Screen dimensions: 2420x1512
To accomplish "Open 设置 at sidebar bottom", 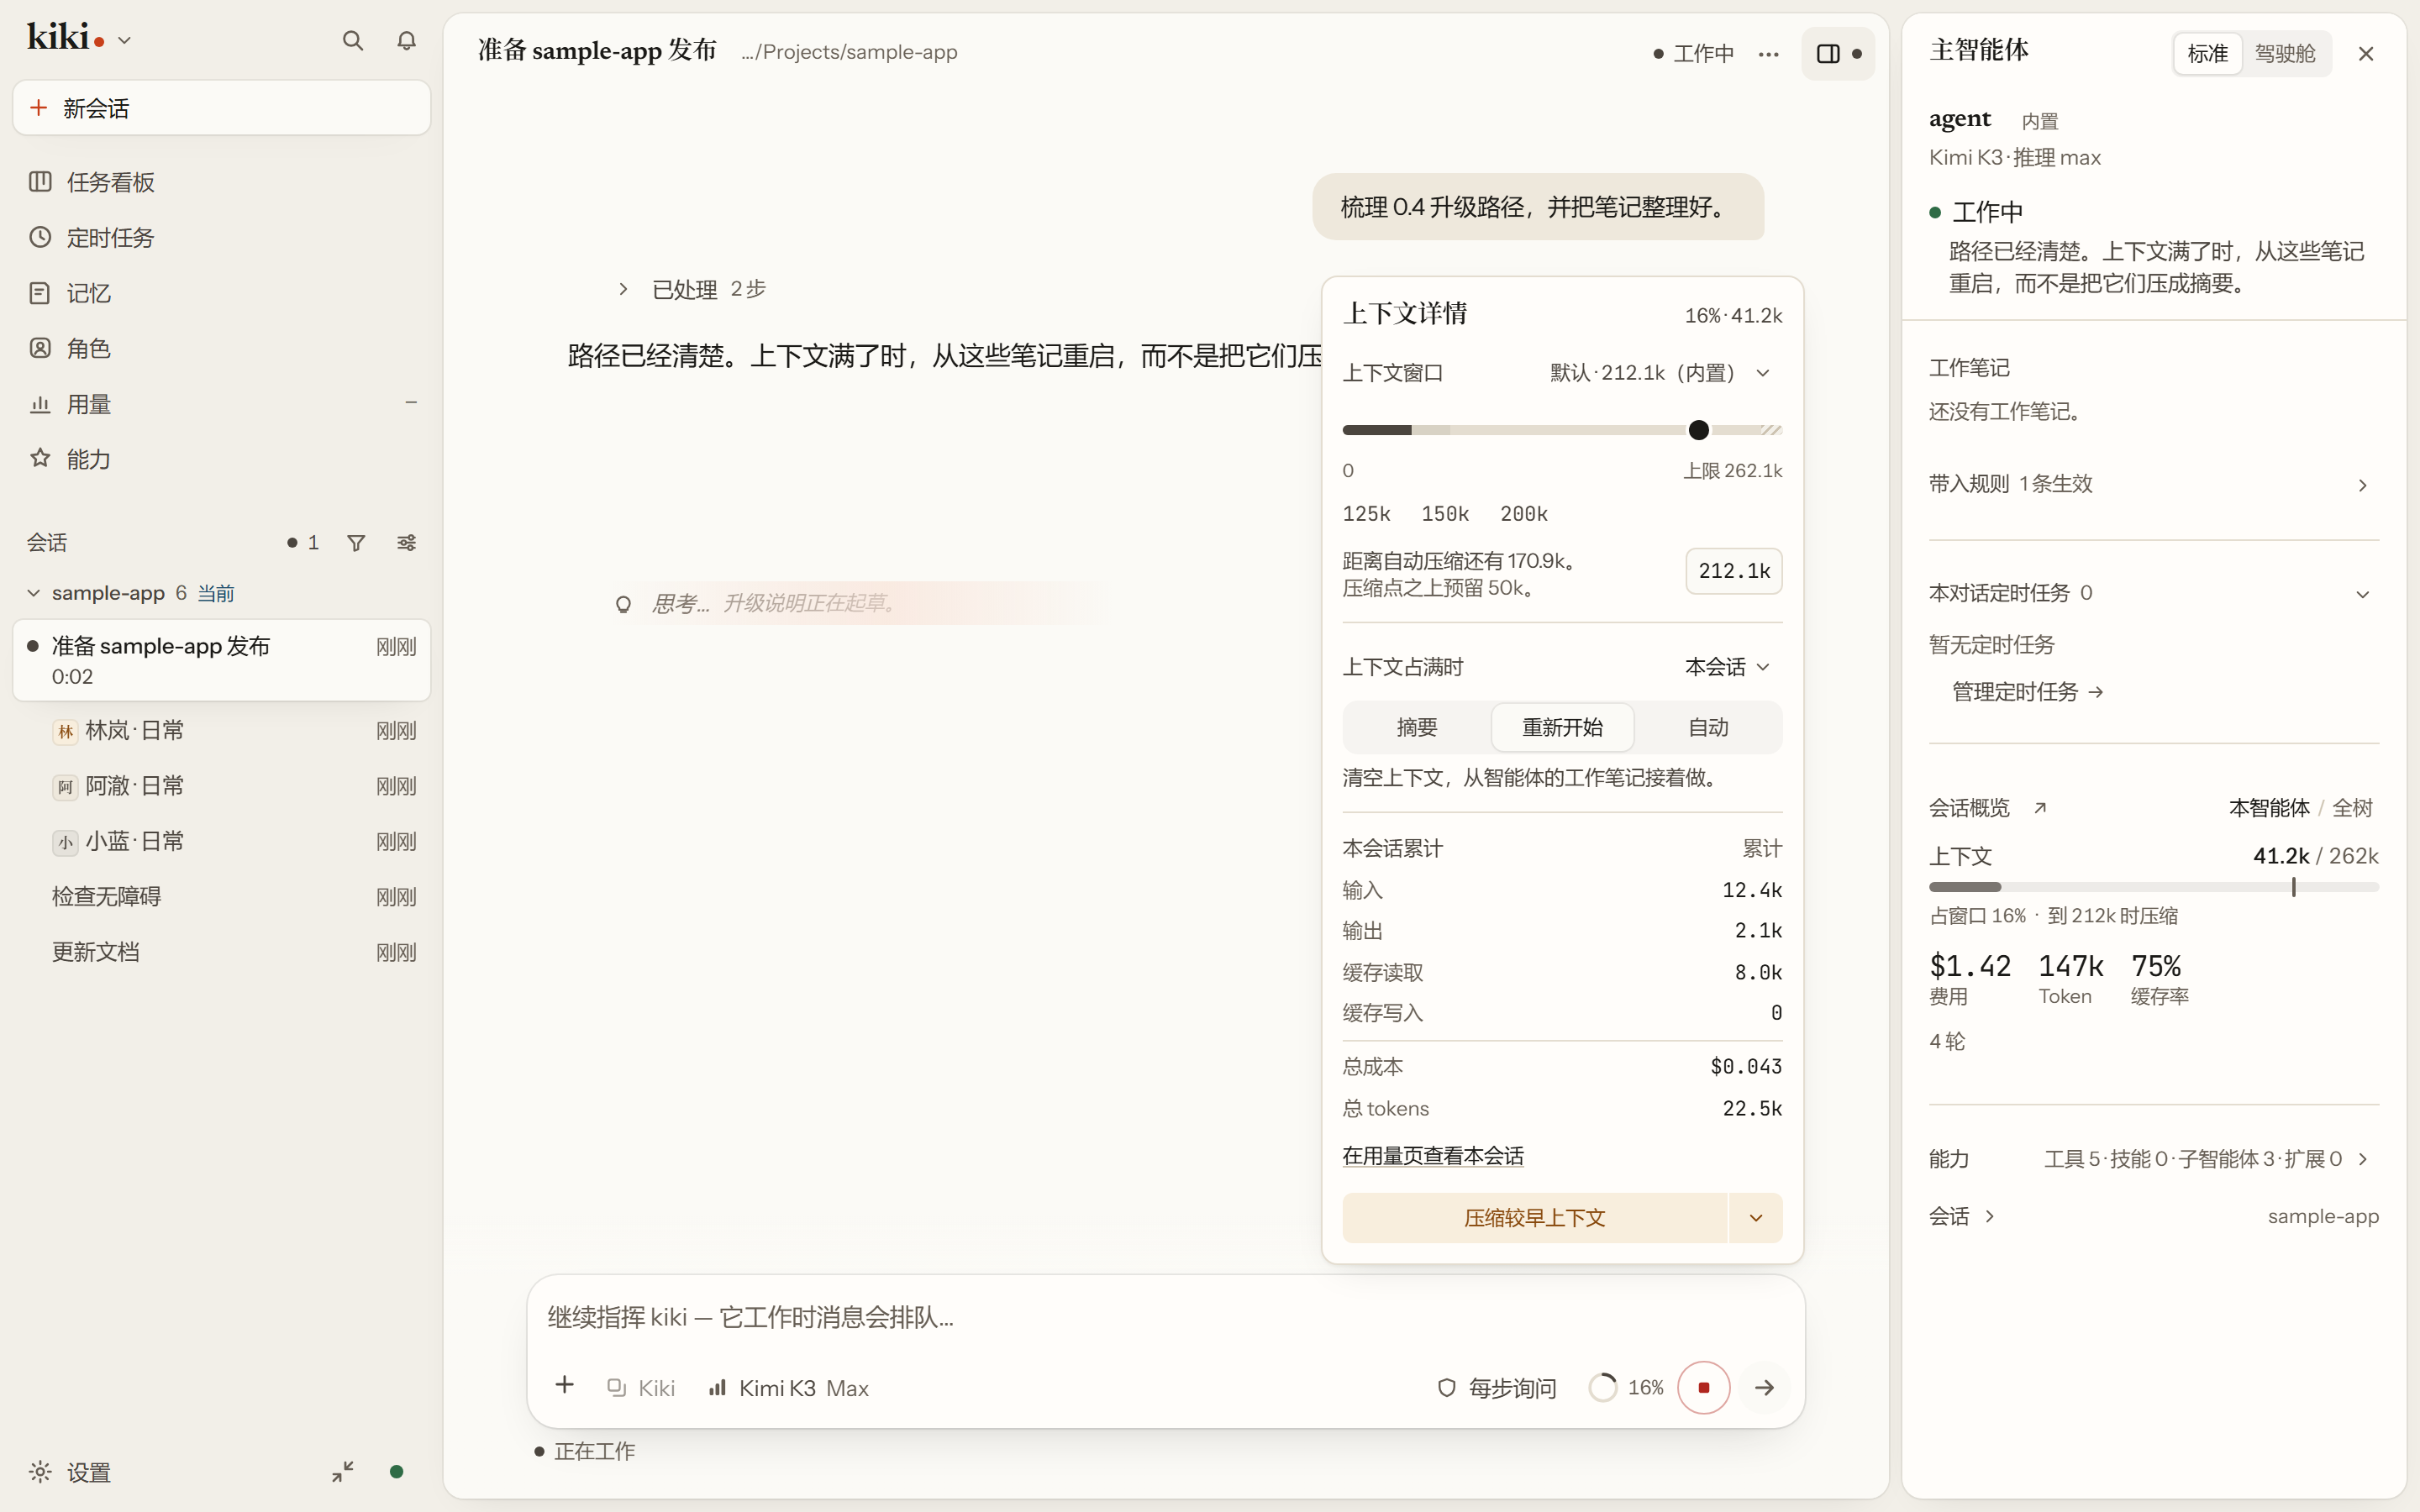I will pyautogui.click(x=70, y=1472).
